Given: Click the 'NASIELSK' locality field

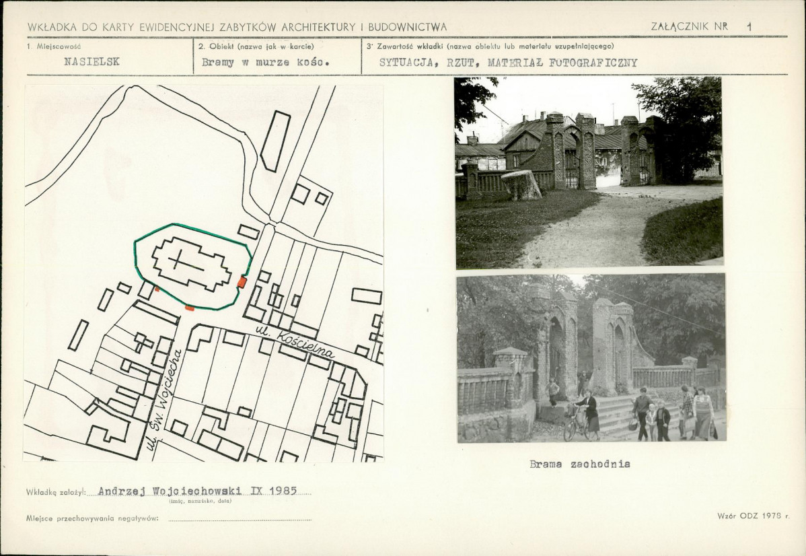Looking at the screenshot, I should point(91,62).
